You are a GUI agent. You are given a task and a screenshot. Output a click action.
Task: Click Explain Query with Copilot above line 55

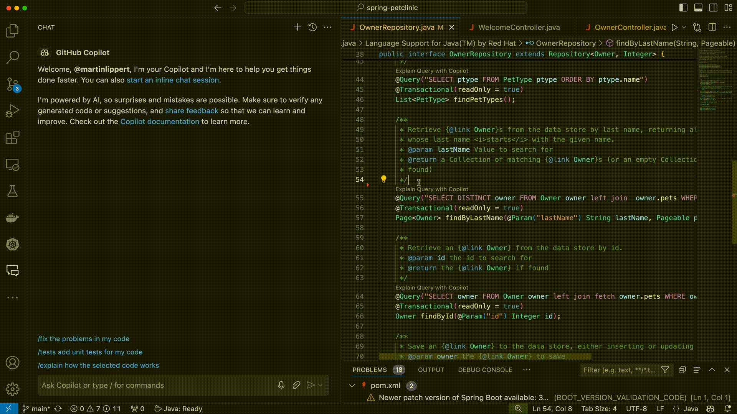[431, 189]
